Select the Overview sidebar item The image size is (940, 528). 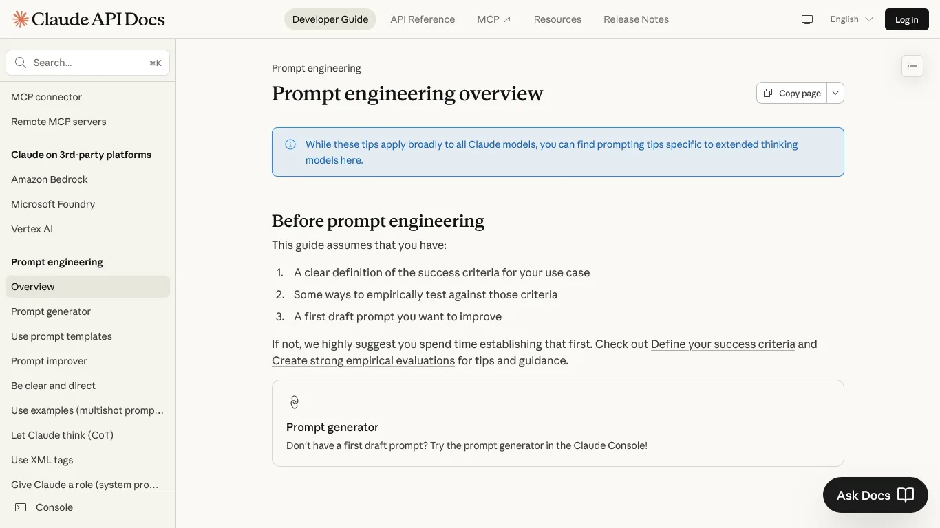click(x=87, y=287)
